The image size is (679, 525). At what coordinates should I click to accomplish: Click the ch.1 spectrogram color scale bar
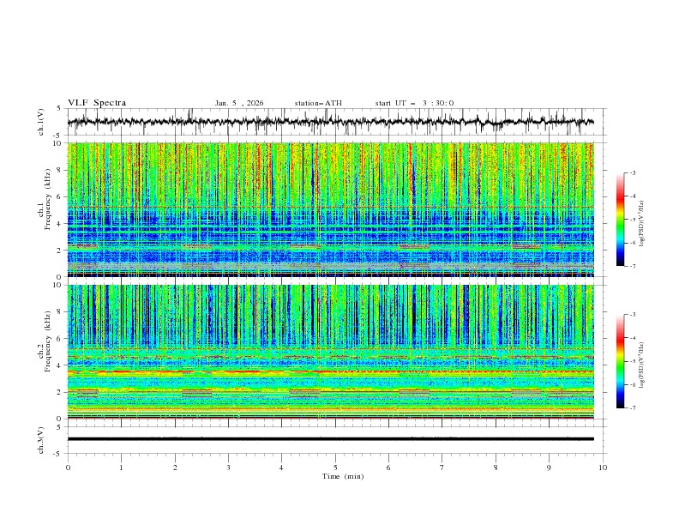pos(620,220)
